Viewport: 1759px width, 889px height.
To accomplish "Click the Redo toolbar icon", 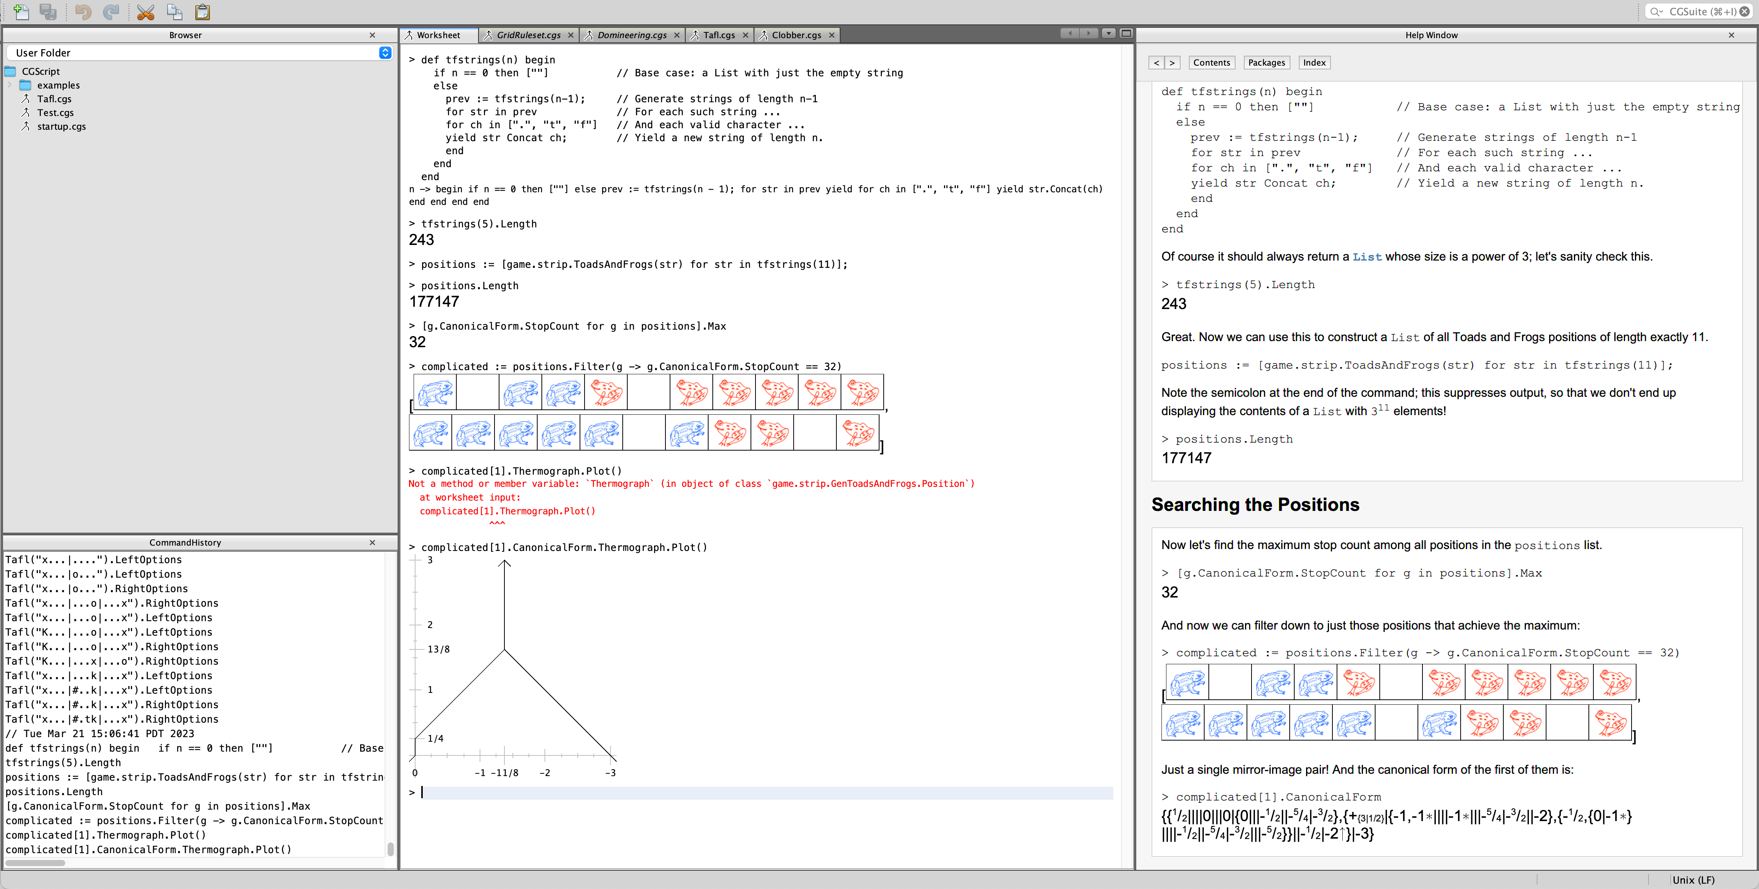I will click(111, 11).
